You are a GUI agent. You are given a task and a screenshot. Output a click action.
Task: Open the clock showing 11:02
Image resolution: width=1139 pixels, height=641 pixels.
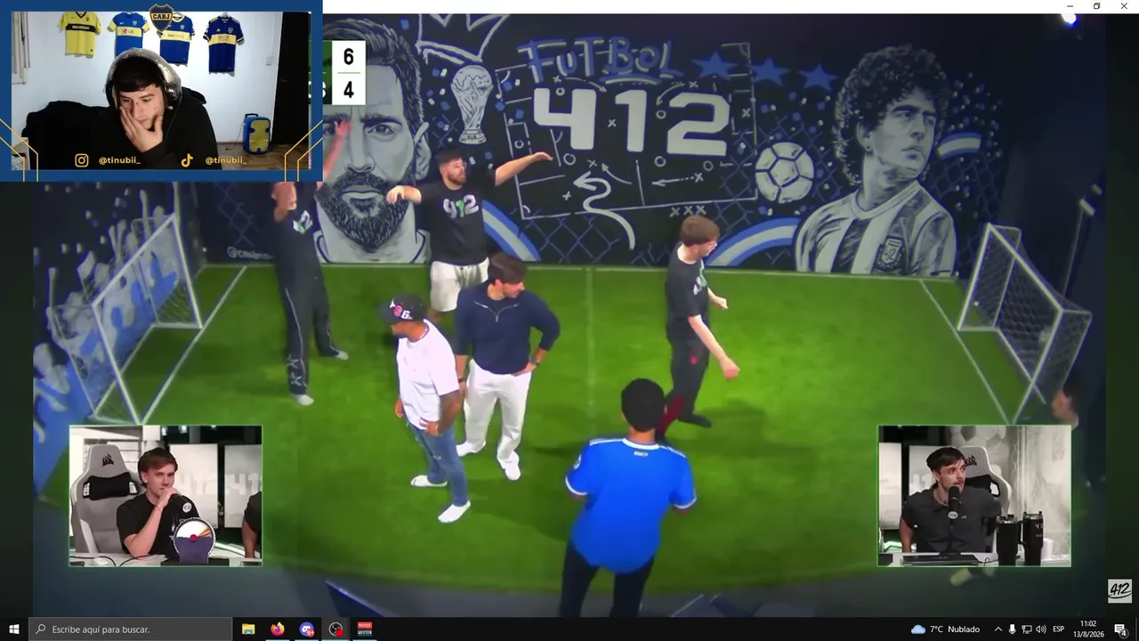click(1088, 629)
